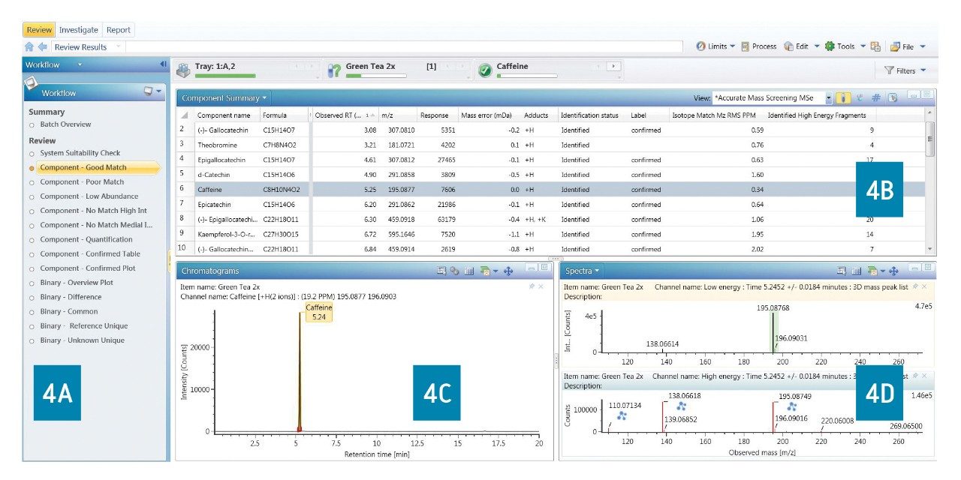This screenshot has height=480, width=961.
Task: Click the Edit toolbar icon
Action: tap(788, 46)
